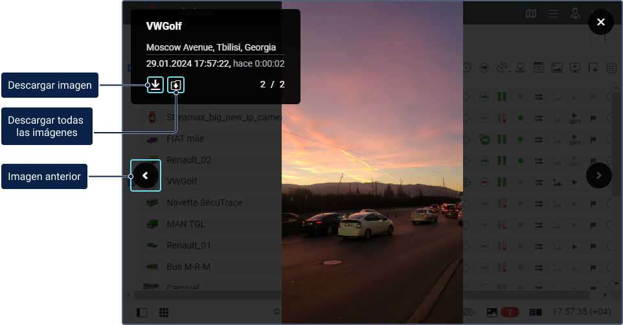This screenshot has height=325, width=623.
Task: Open images notification icon in bottom bar
Action: (x=492, y=313)
